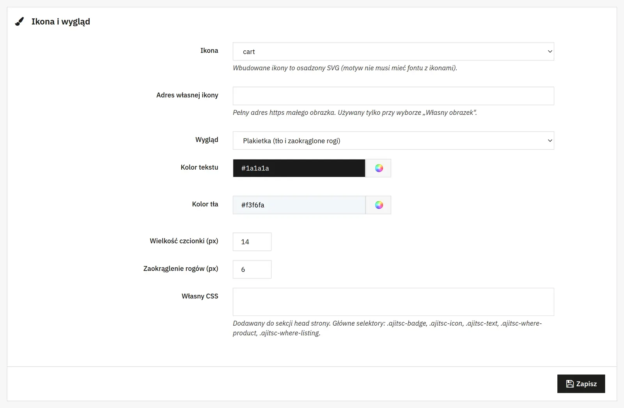The image size is (624, 408).
Task: Open the Ikona dropdown showing cart
Action: click(393, 51)
